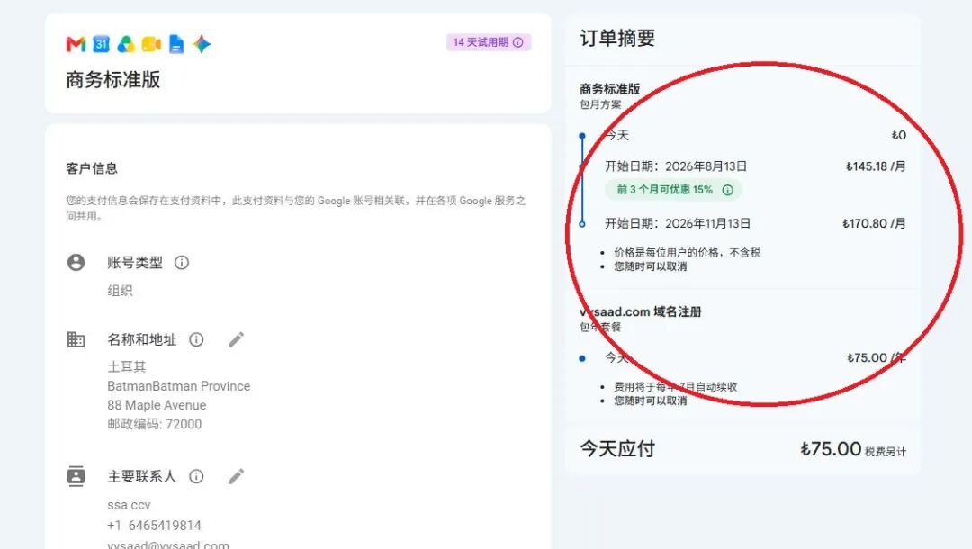Click the building icon beside 名称和地址

tap(76, 339)
